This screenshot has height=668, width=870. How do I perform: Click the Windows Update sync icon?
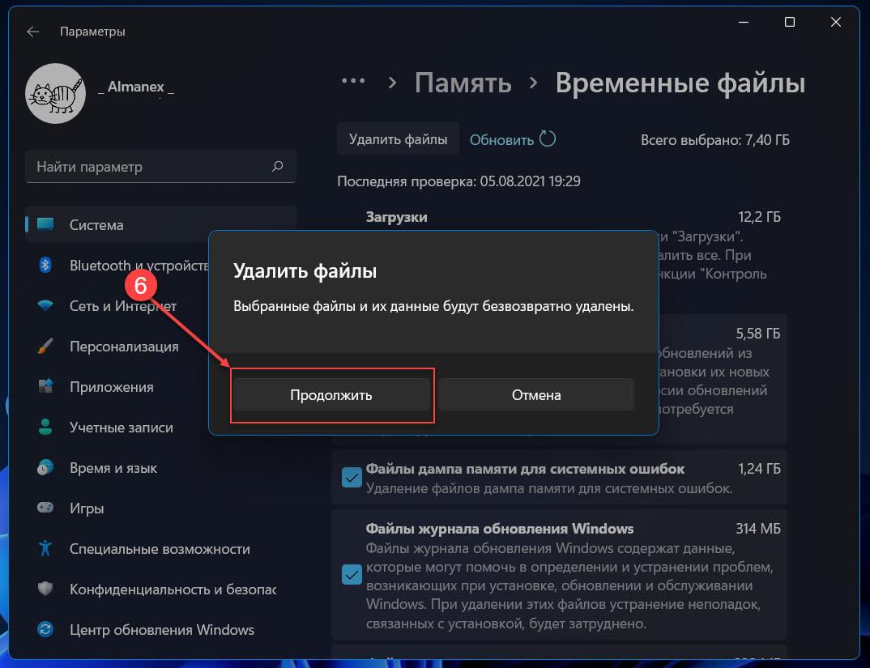pyautogui.click(x=45, y=629)
